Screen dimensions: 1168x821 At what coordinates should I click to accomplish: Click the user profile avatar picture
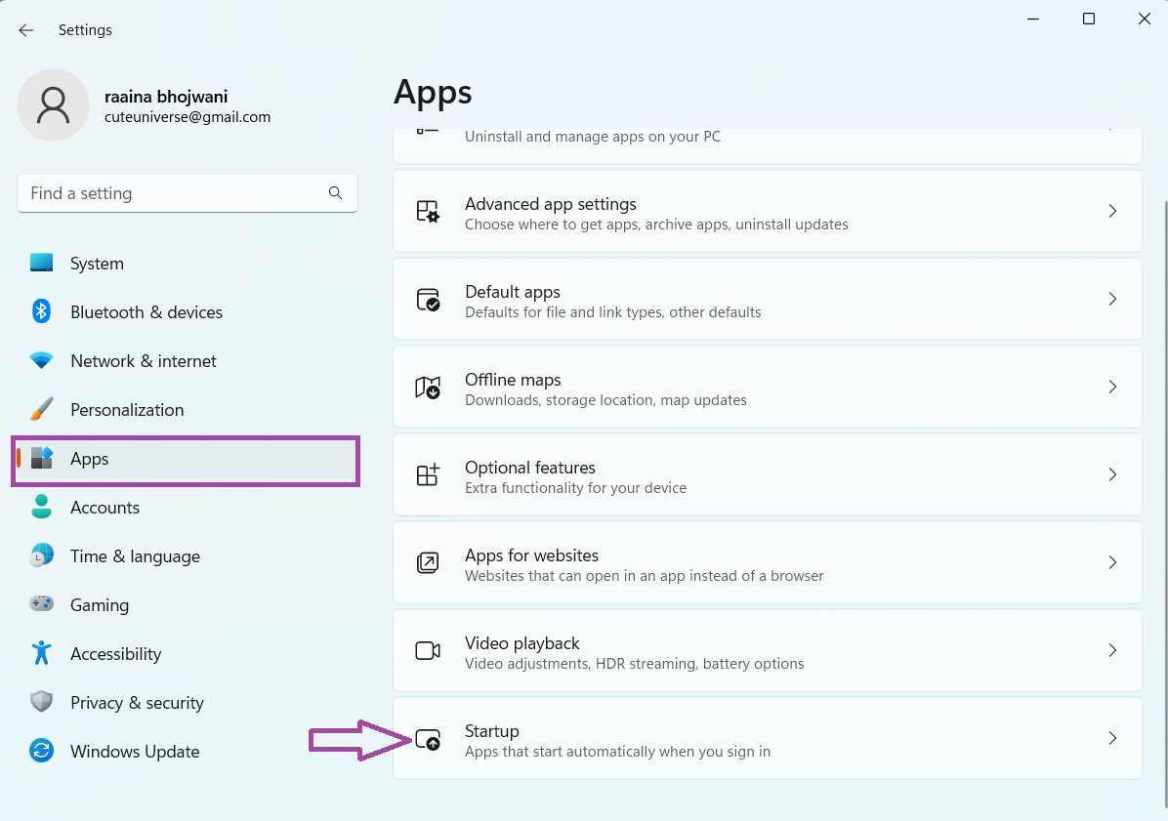pyautogui.click(x=53, y=104)
